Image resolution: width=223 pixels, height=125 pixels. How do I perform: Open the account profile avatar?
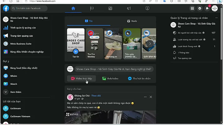tap(215, 9)
